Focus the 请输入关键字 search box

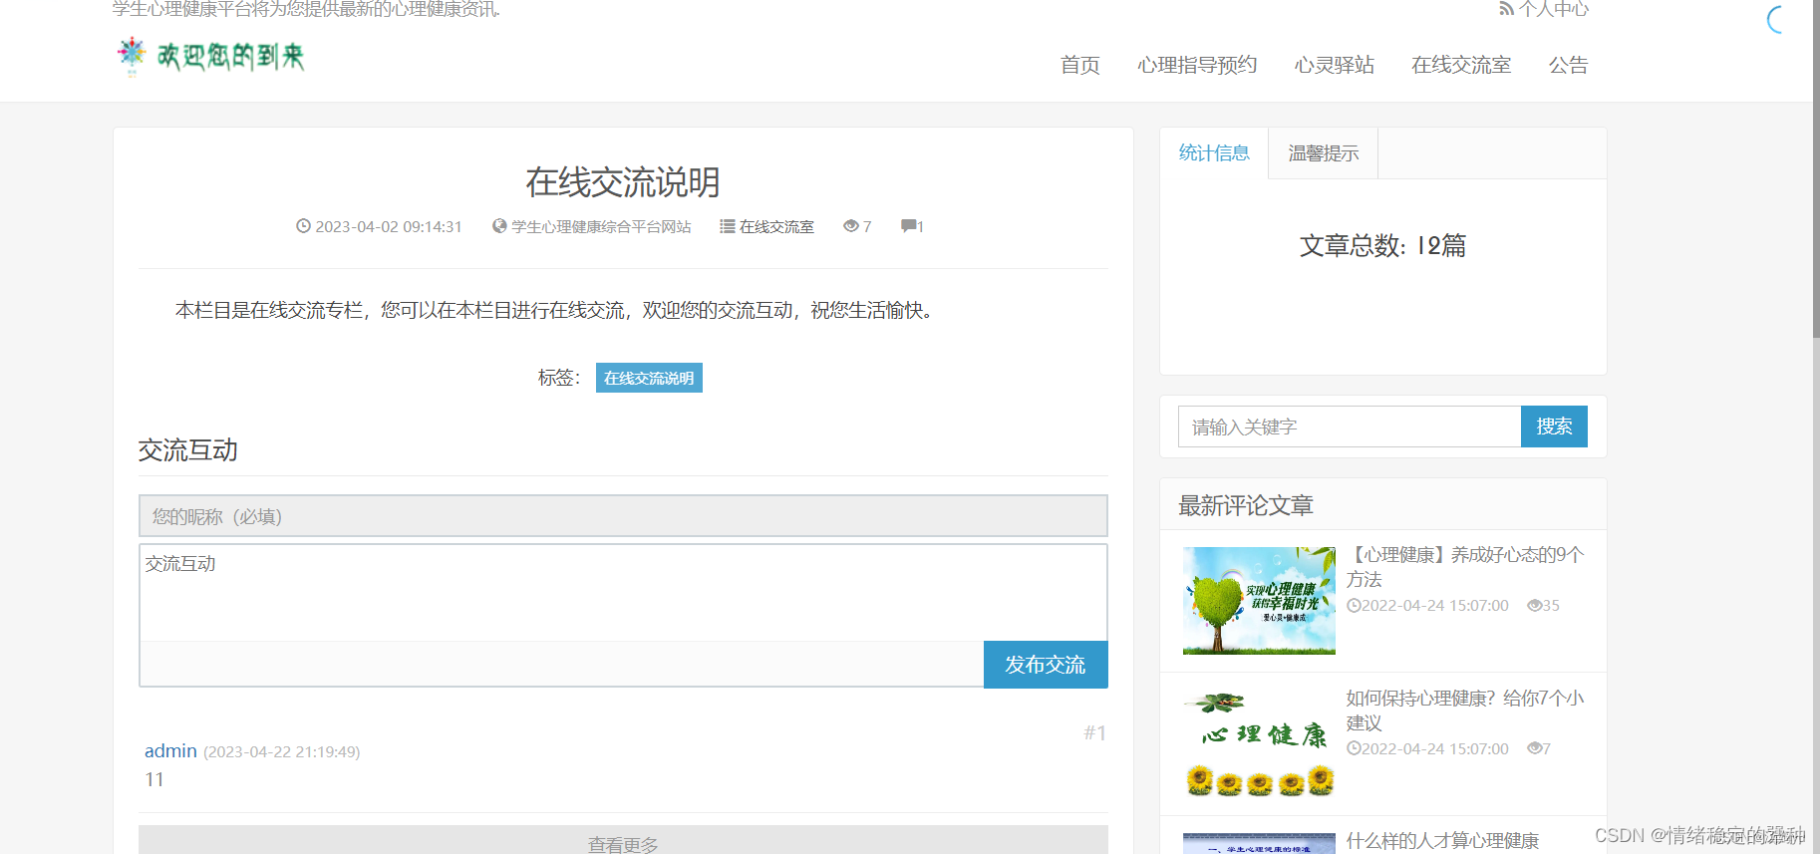click(x=1350, y=427)
